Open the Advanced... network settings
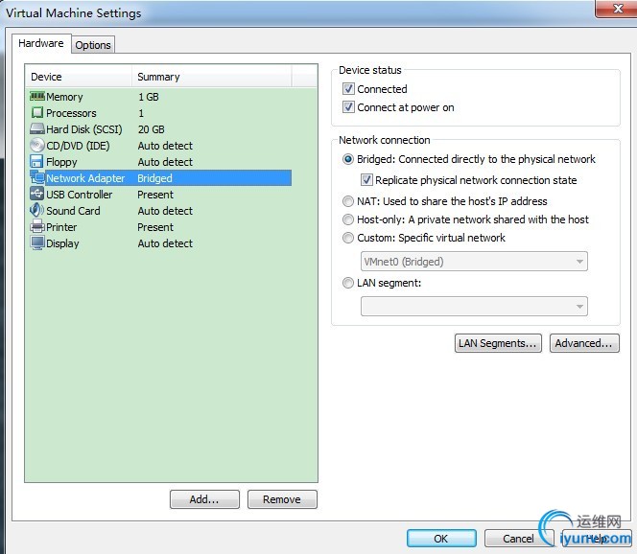Viewport: 637px width, 554px height. [x=584, y=343]
